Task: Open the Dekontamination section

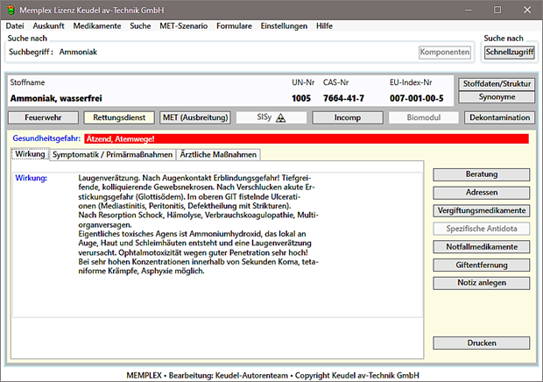Action: coord(500,117)
